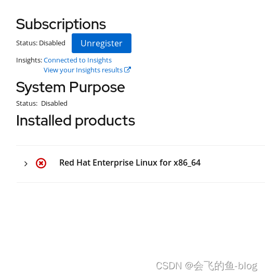Click the Installed products heading

(75, 121)
